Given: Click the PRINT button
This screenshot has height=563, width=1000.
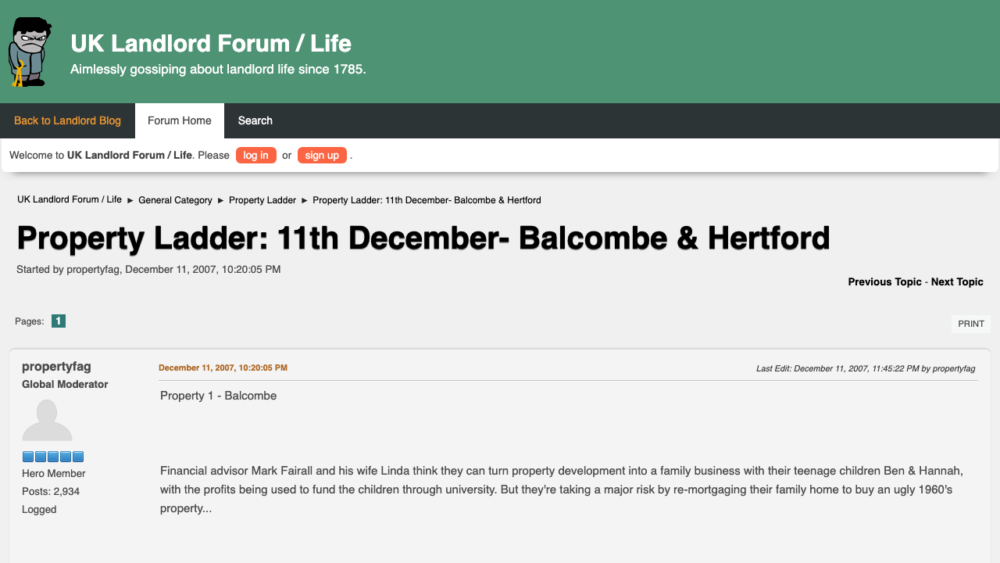Looking at the screenshot, I should (x=971, y=324).
